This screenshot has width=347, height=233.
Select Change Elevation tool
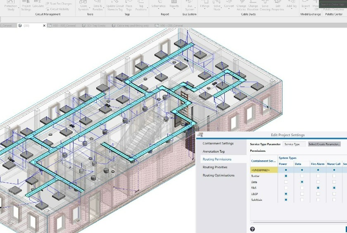coord(253,5)
